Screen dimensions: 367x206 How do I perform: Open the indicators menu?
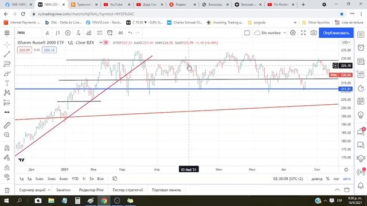[79, 33]
